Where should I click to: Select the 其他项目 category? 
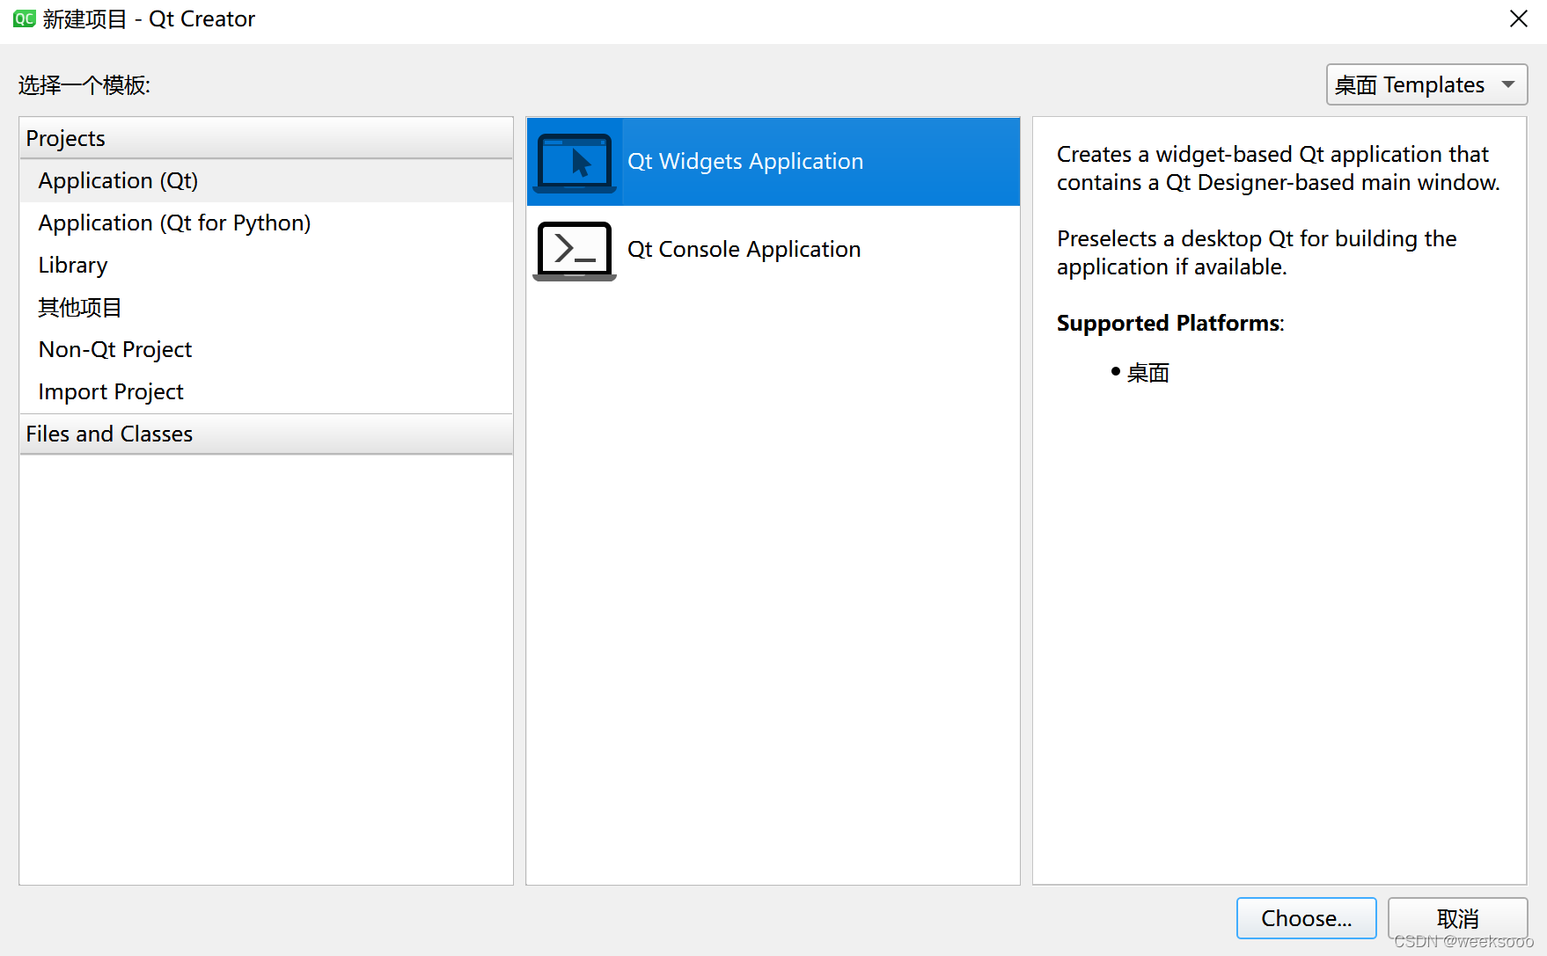pyautogui.click(x=266, y=308)
